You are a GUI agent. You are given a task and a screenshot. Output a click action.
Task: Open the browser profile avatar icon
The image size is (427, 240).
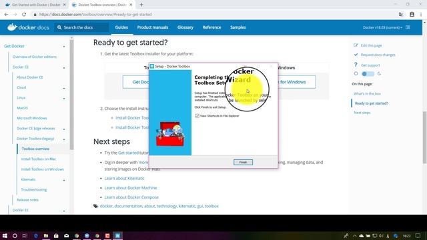pyautogui.click(x=412, y=15)
